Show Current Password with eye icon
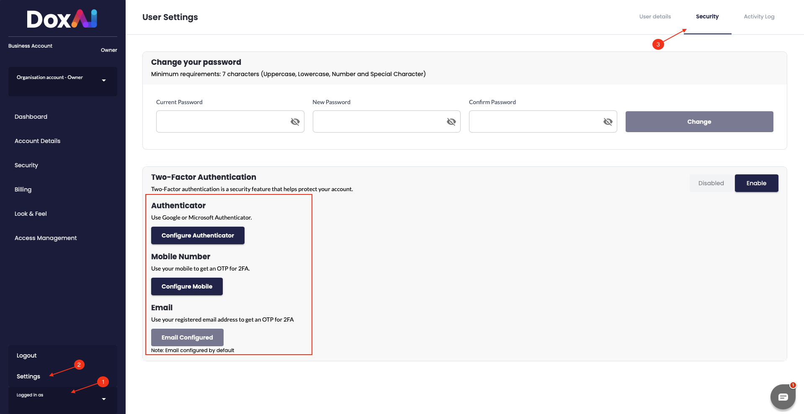The height and width of the screenshot is (414, 804). click(x=295, y=122)
